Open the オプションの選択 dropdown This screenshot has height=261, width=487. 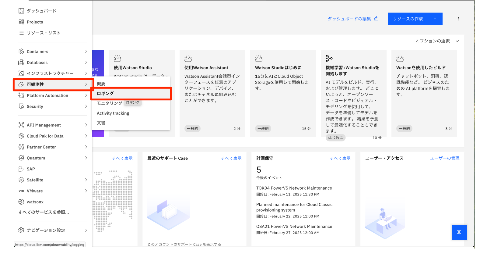coord(437,41)
